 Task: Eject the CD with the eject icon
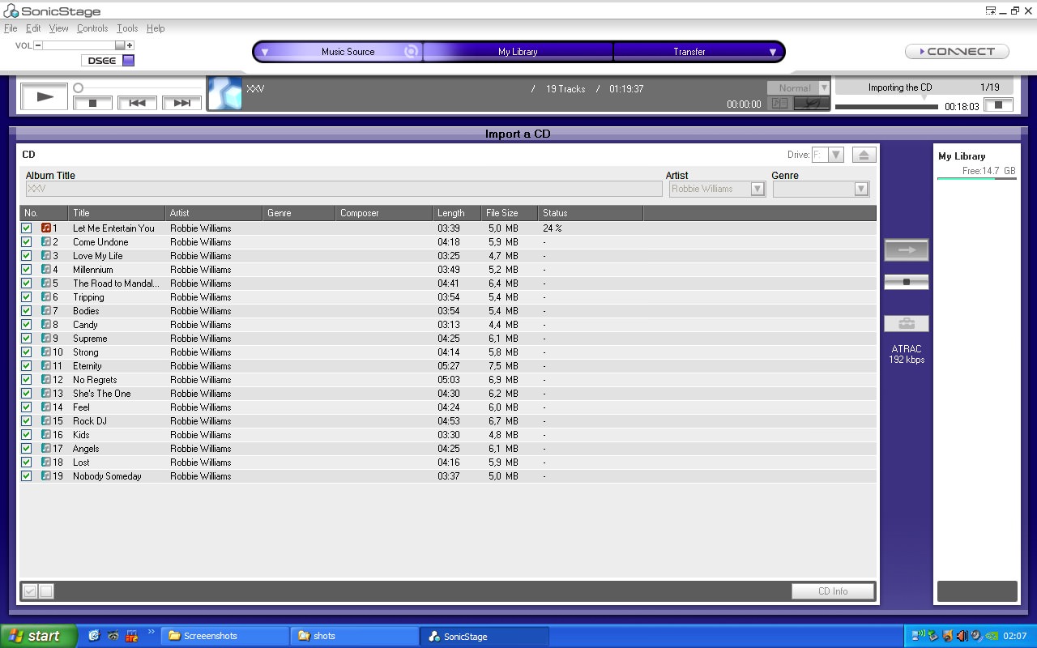click(x=864, y=155)
